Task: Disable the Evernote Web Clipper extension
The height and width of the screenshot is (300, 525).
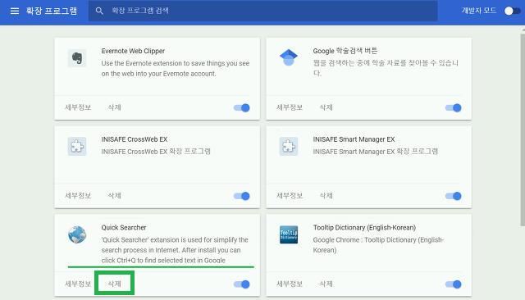Action: coord(242,107)
